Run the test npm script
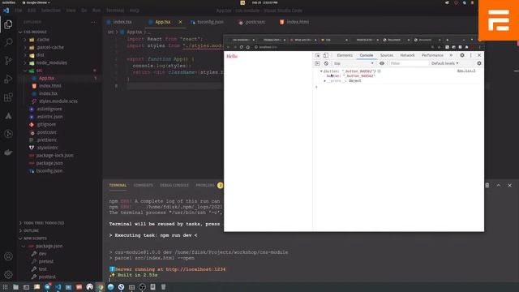The height and width of the screenshot is (292, 519). (43, 269)
